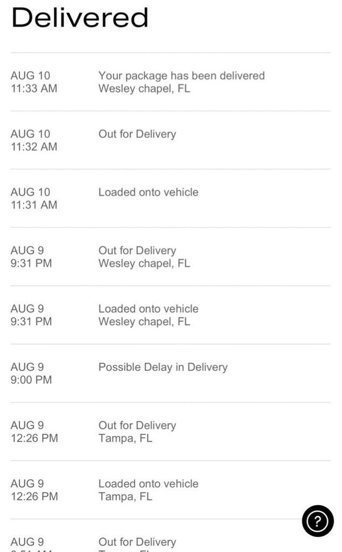Screen dimensions: 342x552
Task: Click the Delivered heading at top
Action: (x=80, y=18)
